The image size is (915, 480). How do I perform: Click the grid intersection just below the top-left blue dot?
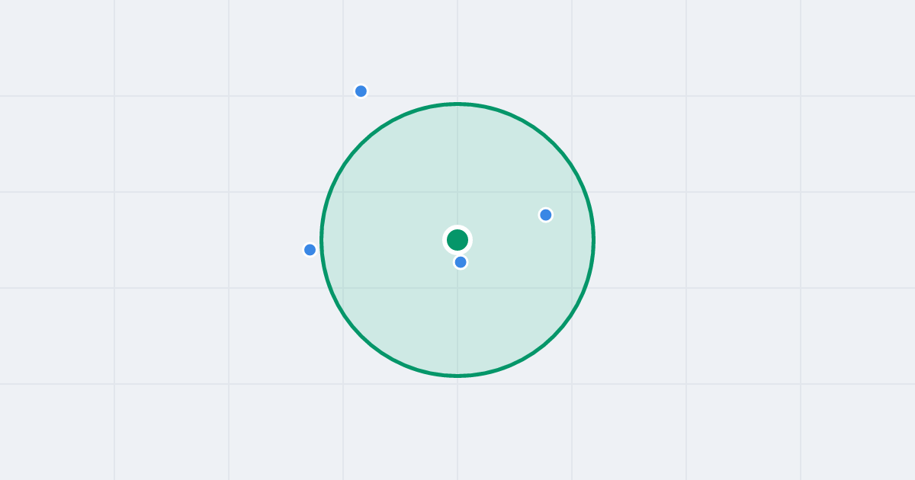[x=343, y=96]
